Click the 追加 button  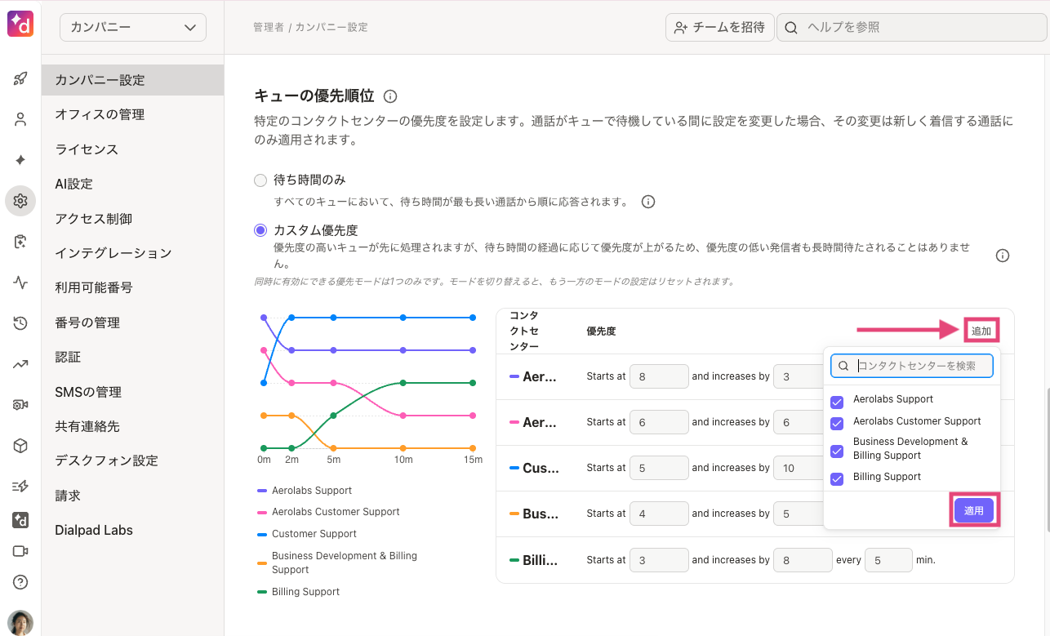click(x=981, y=331)
